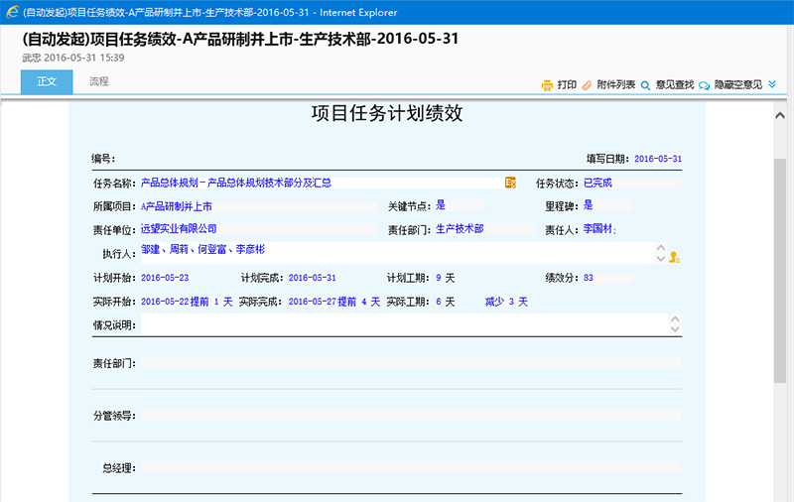Click the vertical scrollbar thumb
Screen dimensions: 794x502
[780, 268]
